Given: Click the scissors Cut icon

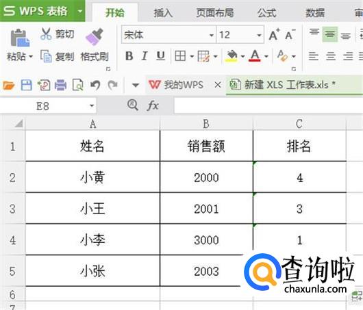Looking at the screenshot, I should tap(46, 34).
